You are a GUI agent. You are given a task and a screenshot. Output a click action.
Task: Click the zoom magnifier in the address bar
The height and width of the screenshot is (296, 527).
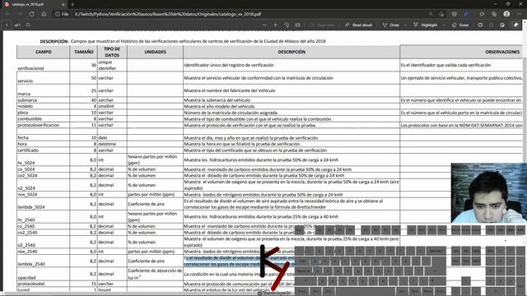[x=431, y=14]
